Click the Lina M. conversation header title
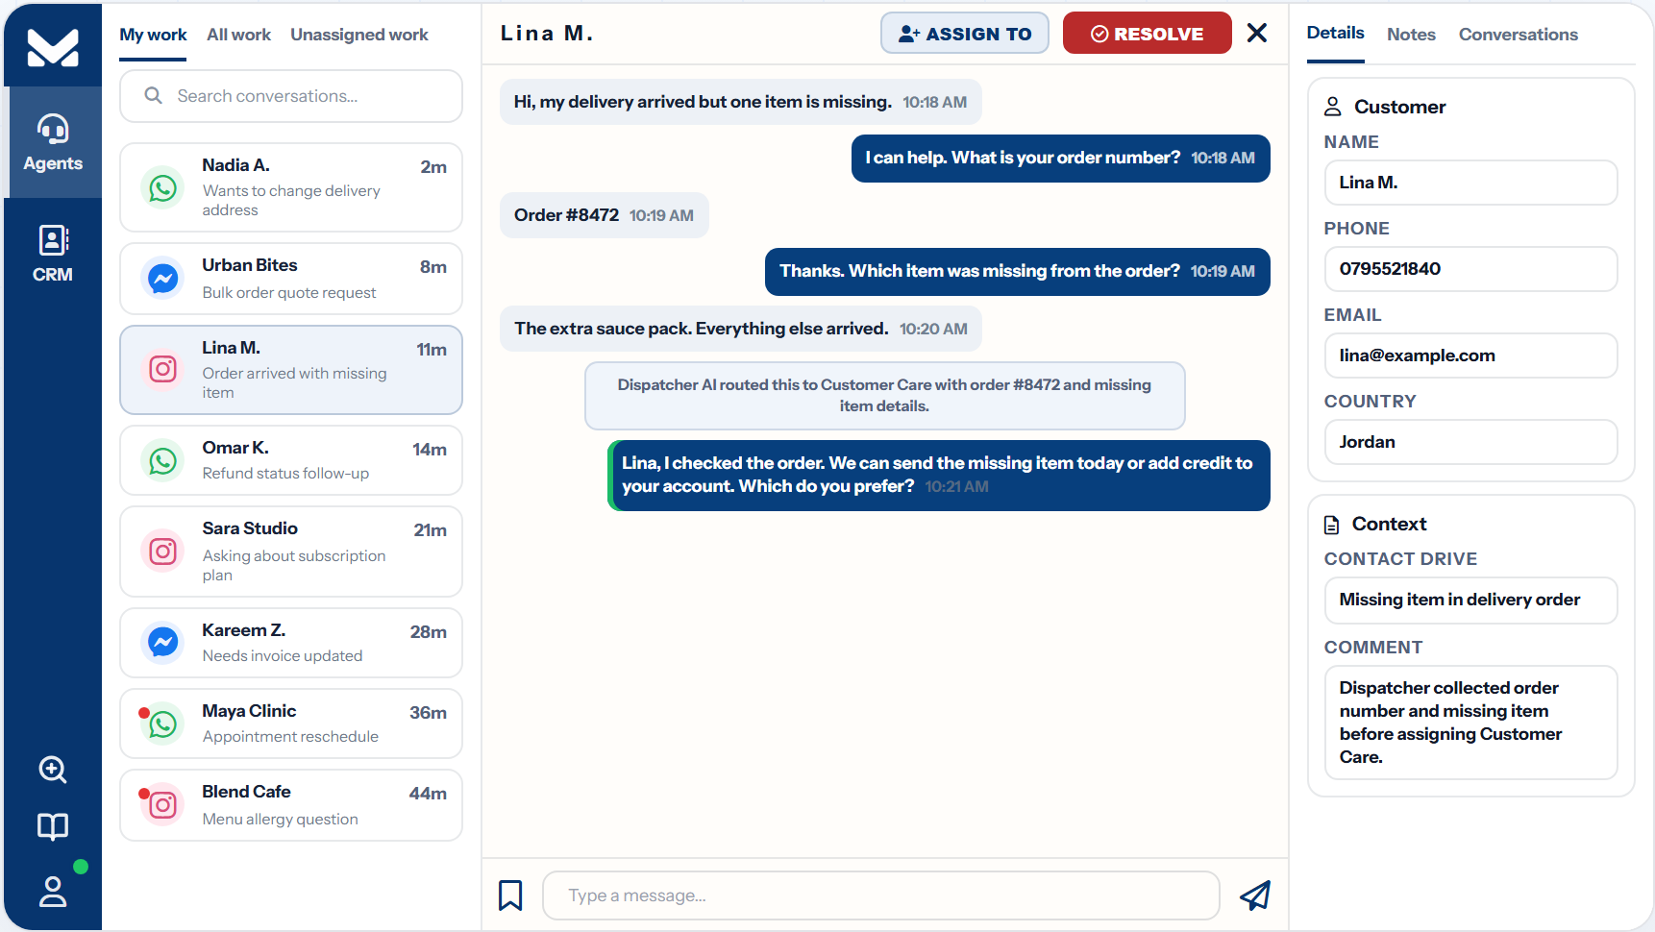Image resolution: width=1655 pixels, height=932 pixels. [x=547, y=34]
